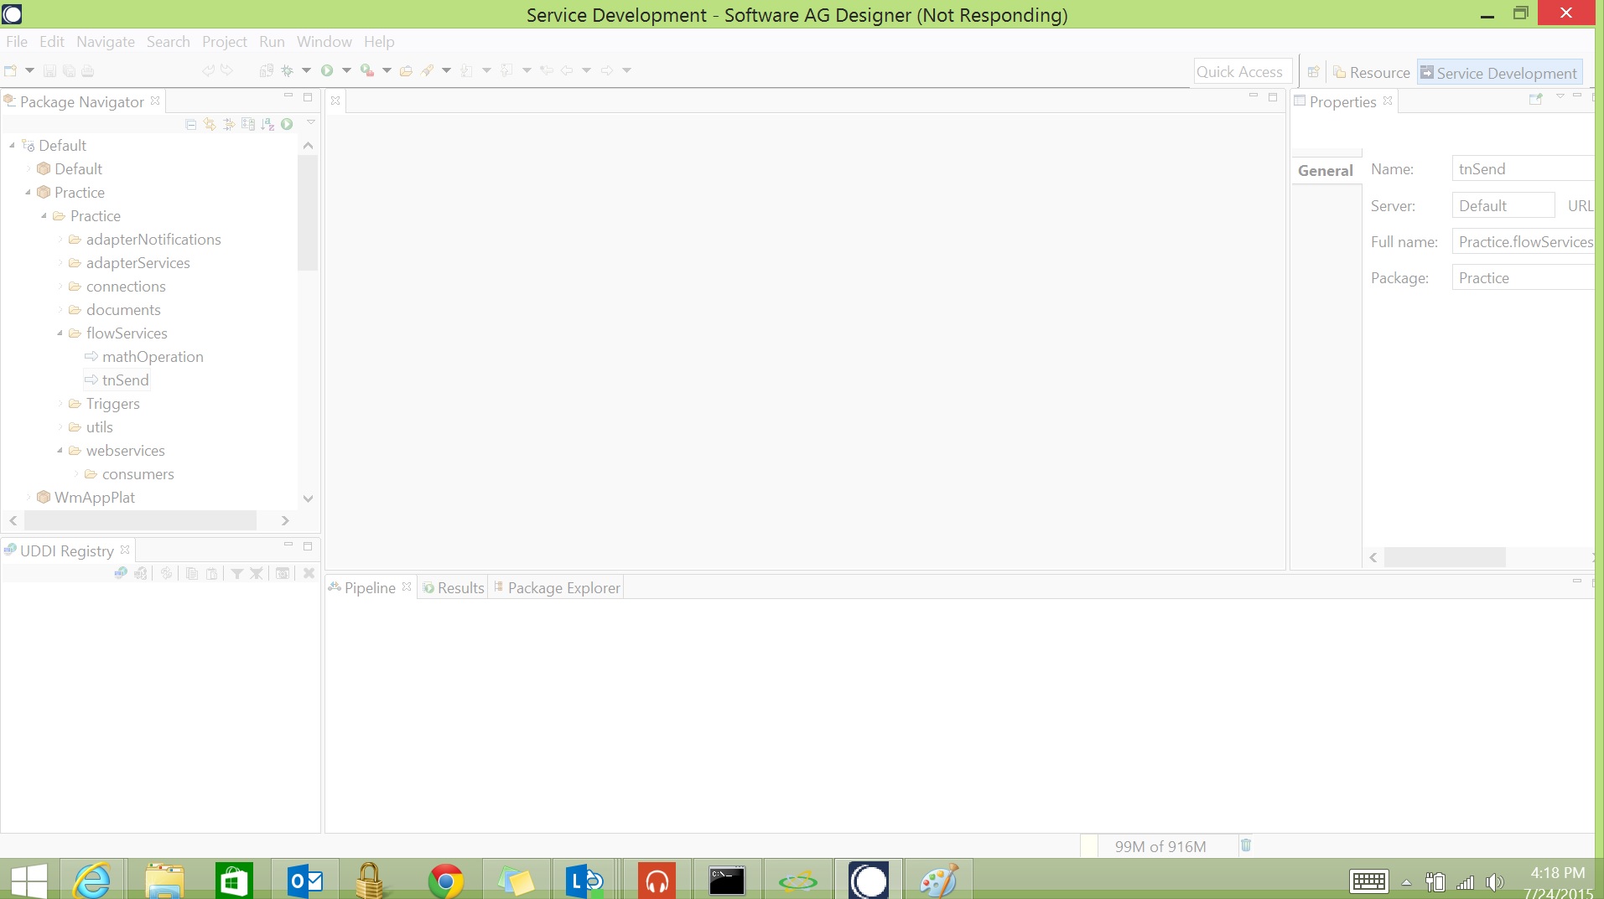Open the Package Navigator view menu triangle
The image size is (1604, 899).
coord(311,123)
